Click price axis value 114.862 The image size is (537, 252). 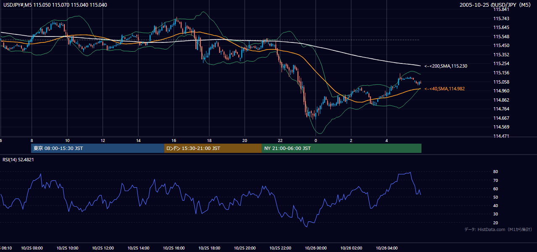click(501, 100)
